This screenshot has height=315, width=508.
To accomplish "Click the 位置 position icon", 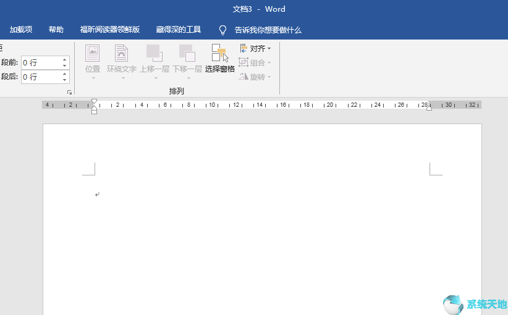I will click(92, 53).
